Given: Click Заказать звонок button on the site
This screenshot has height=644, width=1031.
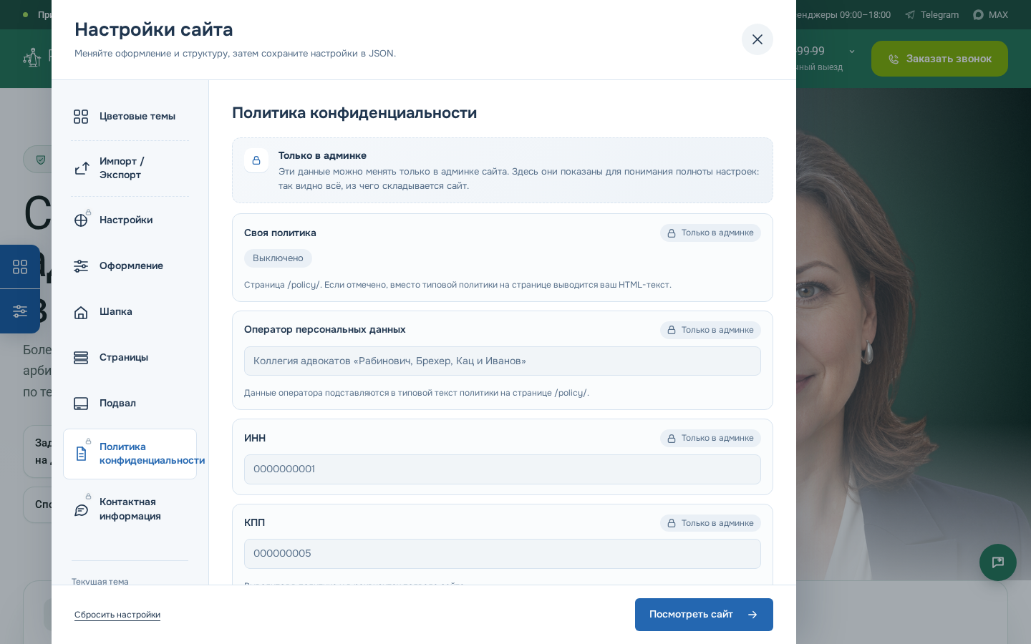Looking at the screenshot, I should tap(939, 59).
